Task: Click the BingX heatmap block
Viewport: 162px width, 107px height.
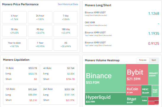Action: (155, 91)
